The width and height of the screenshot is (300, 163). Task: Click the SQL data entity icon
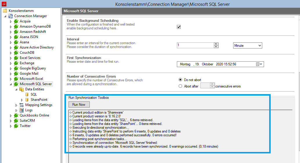point(27,94)
